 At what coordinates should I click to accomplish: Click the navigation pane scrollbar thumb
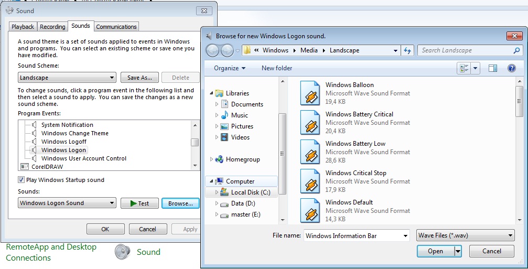click(x=283, y=154)
